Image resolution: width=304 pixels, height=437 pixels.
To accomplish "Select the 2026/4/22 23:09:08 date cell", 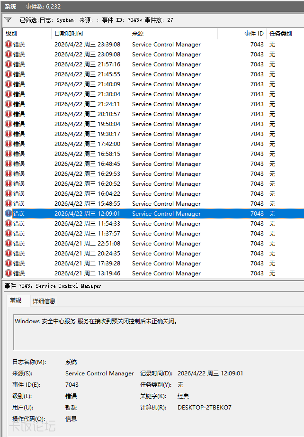I will pyautogui.click(x=88, y=55).
